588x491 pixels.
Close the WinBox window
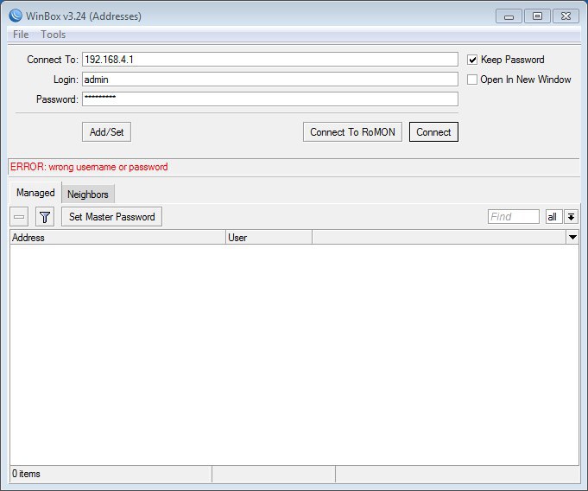pos(566,16)
